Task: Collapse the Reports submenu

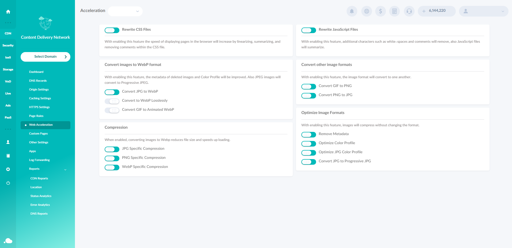Action: click(65, 170)
